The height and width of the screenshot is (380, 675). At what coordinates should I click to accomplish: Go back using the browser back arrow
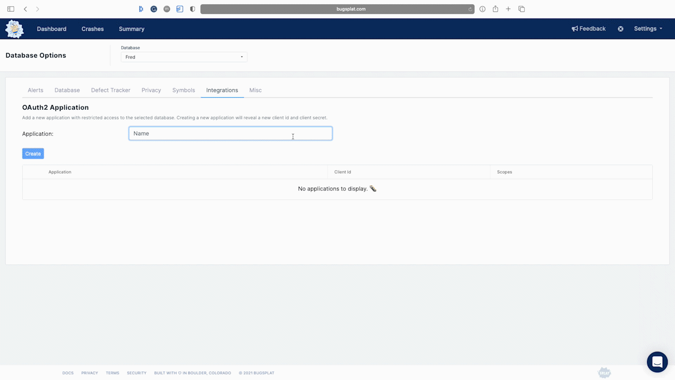point(25,9)
